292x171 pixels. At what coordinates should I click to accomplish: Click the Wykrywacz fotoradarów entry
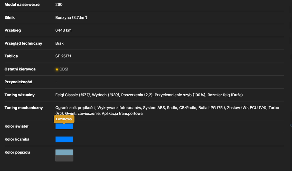119,108
